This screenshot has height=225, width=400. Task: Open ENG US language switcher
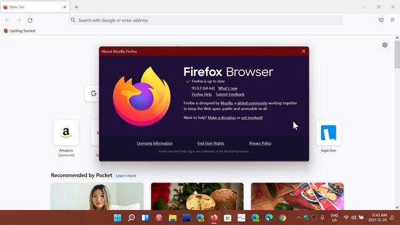[334, 217]
